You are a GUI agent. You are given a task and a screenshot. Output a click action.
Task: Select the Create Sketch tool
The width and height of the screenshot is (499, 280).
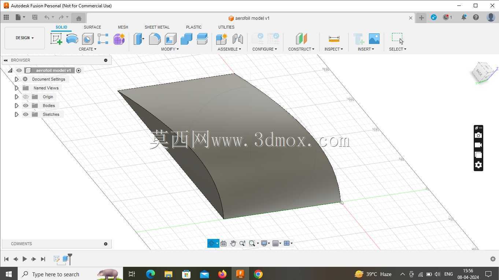(x=56, y=39)
